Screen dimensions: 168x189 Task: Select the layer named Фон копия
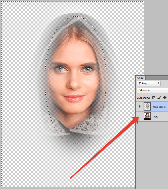(x=159, y=107)
